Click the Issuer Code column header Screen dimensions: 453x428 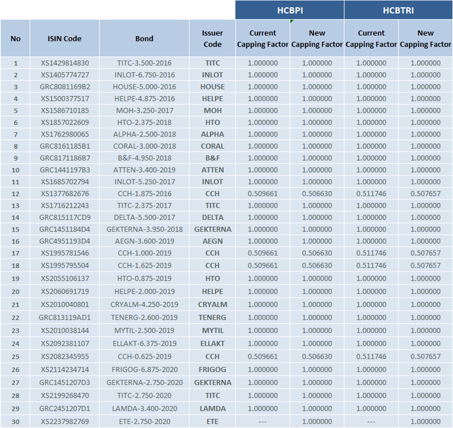212,38
